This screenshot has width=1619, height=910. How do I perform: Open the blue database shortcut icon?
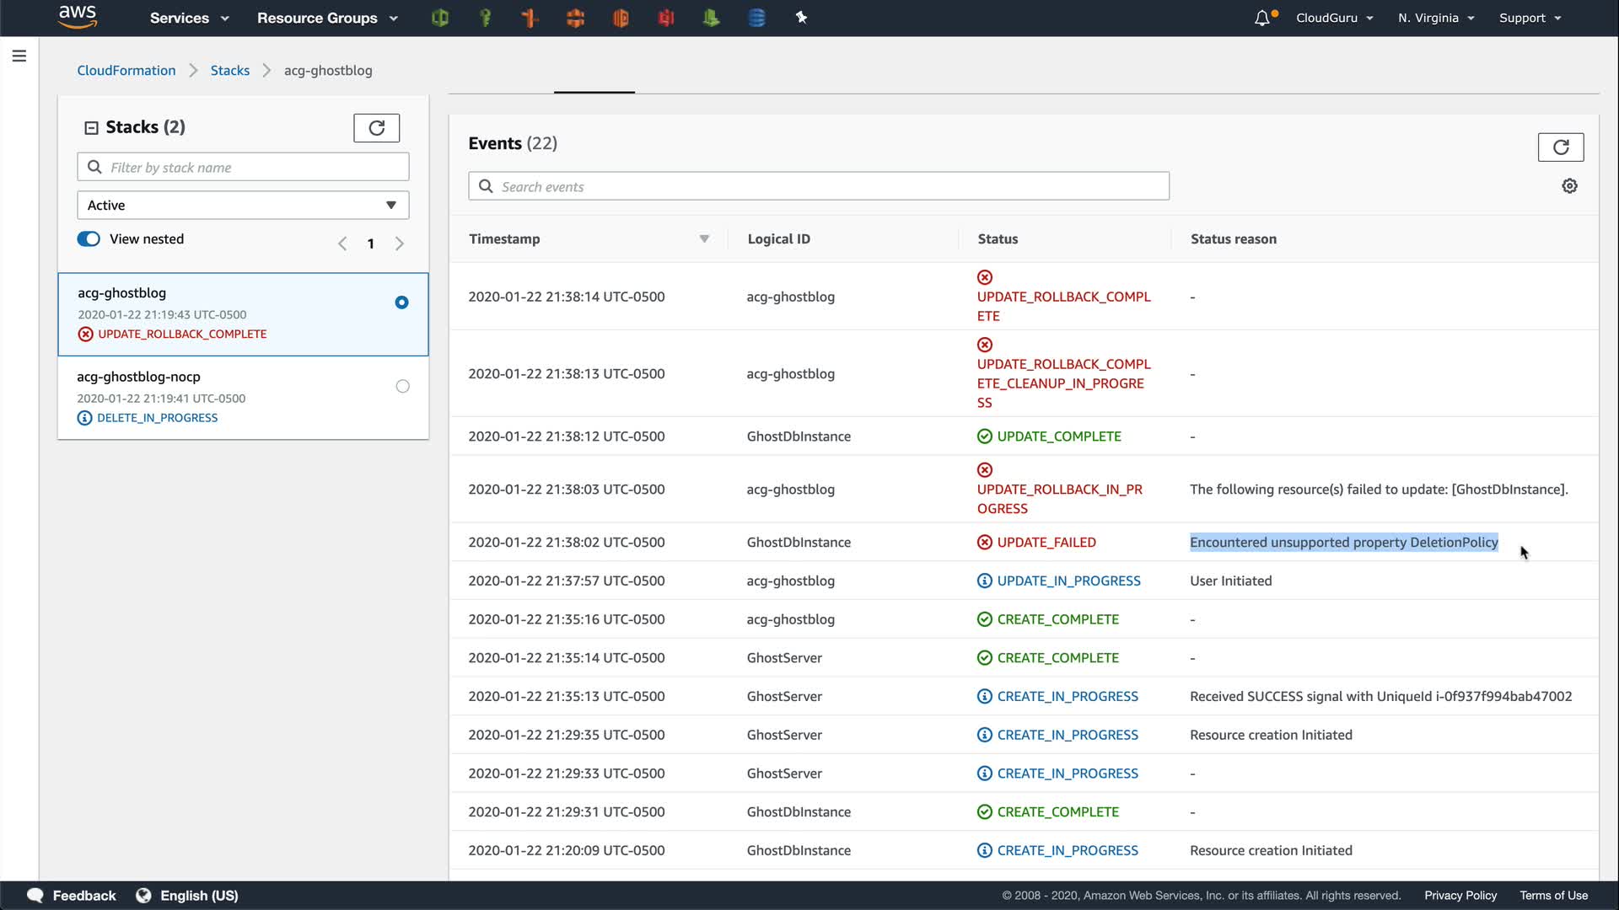point(756,18)
